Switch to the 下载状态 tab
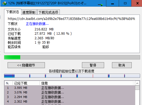This screenshot has height=105, width=142. 13,12
